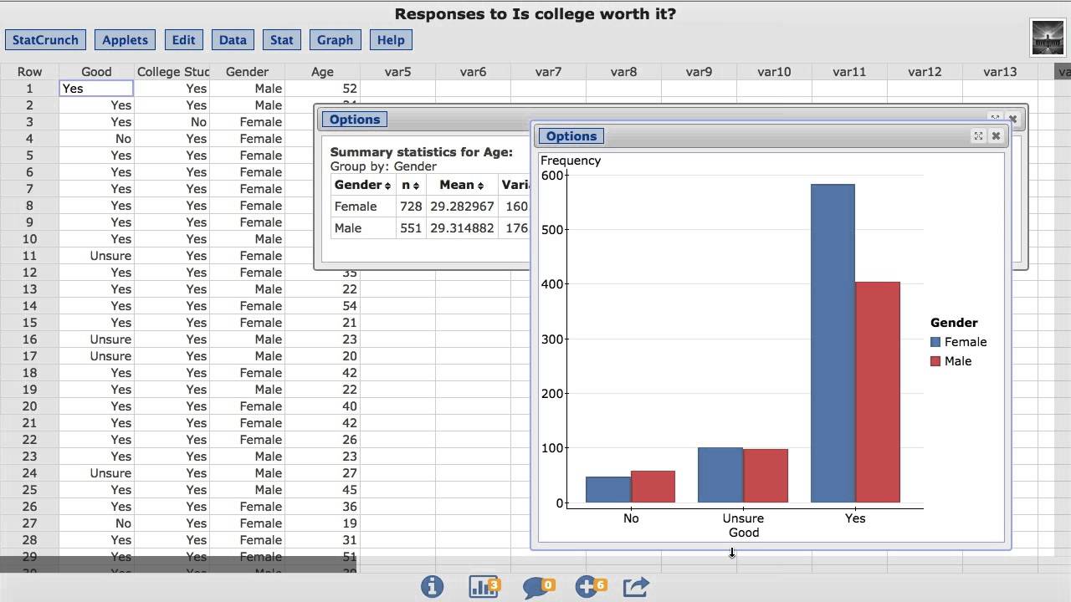Sort summary table by n column arrows
Viewport: 1071px width, 602px height.
click(x=416, y=186)
